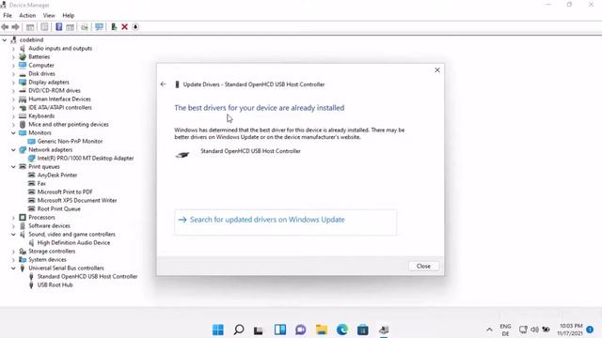Click the Forward arrow toolbar icon
This screenshot has width=602, height=338.
pyautogui.click(x=15, y=27)
